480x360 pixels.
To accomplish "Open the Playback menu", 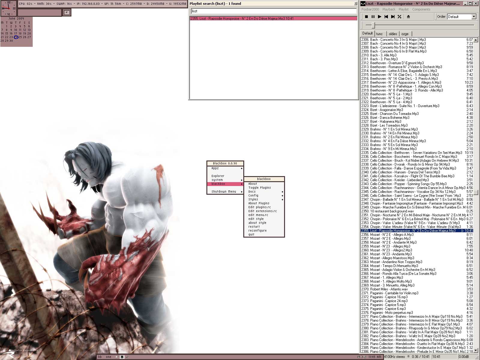I will [x=389, y=9].
